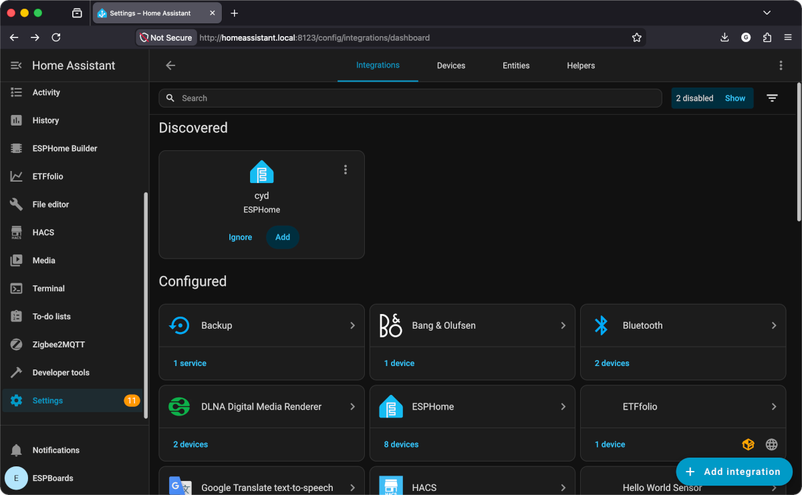Open ETFfolio's 1 device link
This screenshot has height=495, width=802.
pyautogui.click(x=610, y=444)
